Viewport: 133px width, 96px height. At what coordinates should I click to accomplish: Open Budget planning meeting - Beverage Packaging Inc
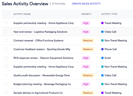pos(42,84)
